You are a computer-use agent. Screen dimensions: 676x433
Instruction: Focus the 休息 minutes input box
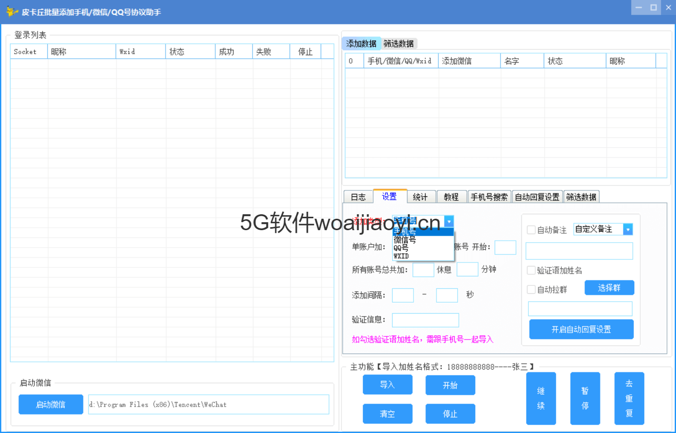(x=467, y=269)
